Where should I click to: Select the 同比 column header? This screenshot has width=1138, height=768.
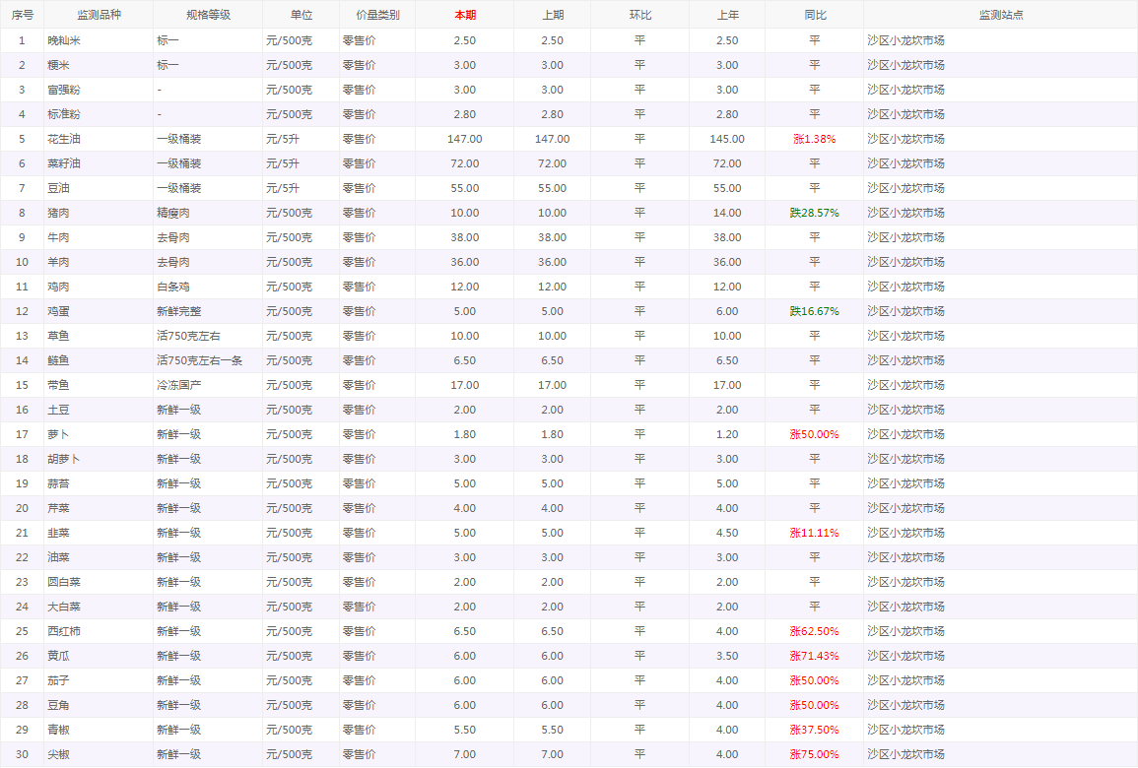[815, 15]
